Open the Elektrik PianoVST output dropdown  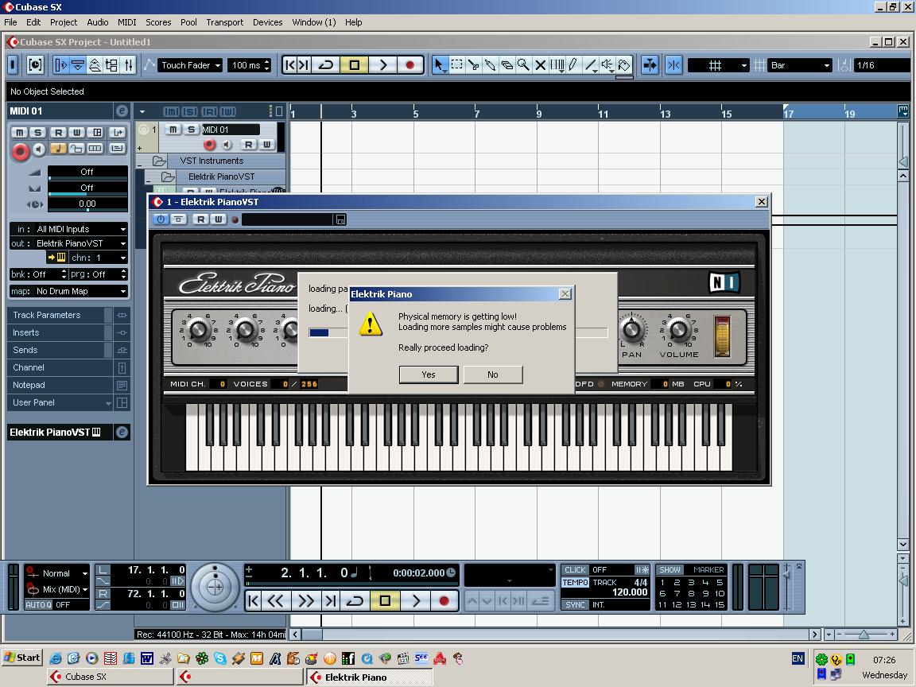tap(80, 243)
